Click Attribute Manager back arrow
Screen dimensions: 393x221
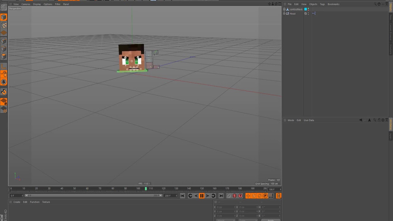(361, 120)
